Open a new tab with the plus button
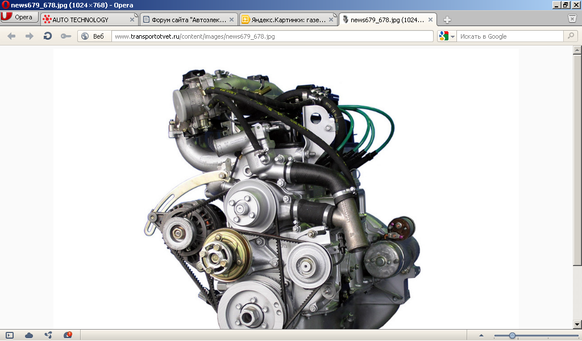 tap(447, 20)
